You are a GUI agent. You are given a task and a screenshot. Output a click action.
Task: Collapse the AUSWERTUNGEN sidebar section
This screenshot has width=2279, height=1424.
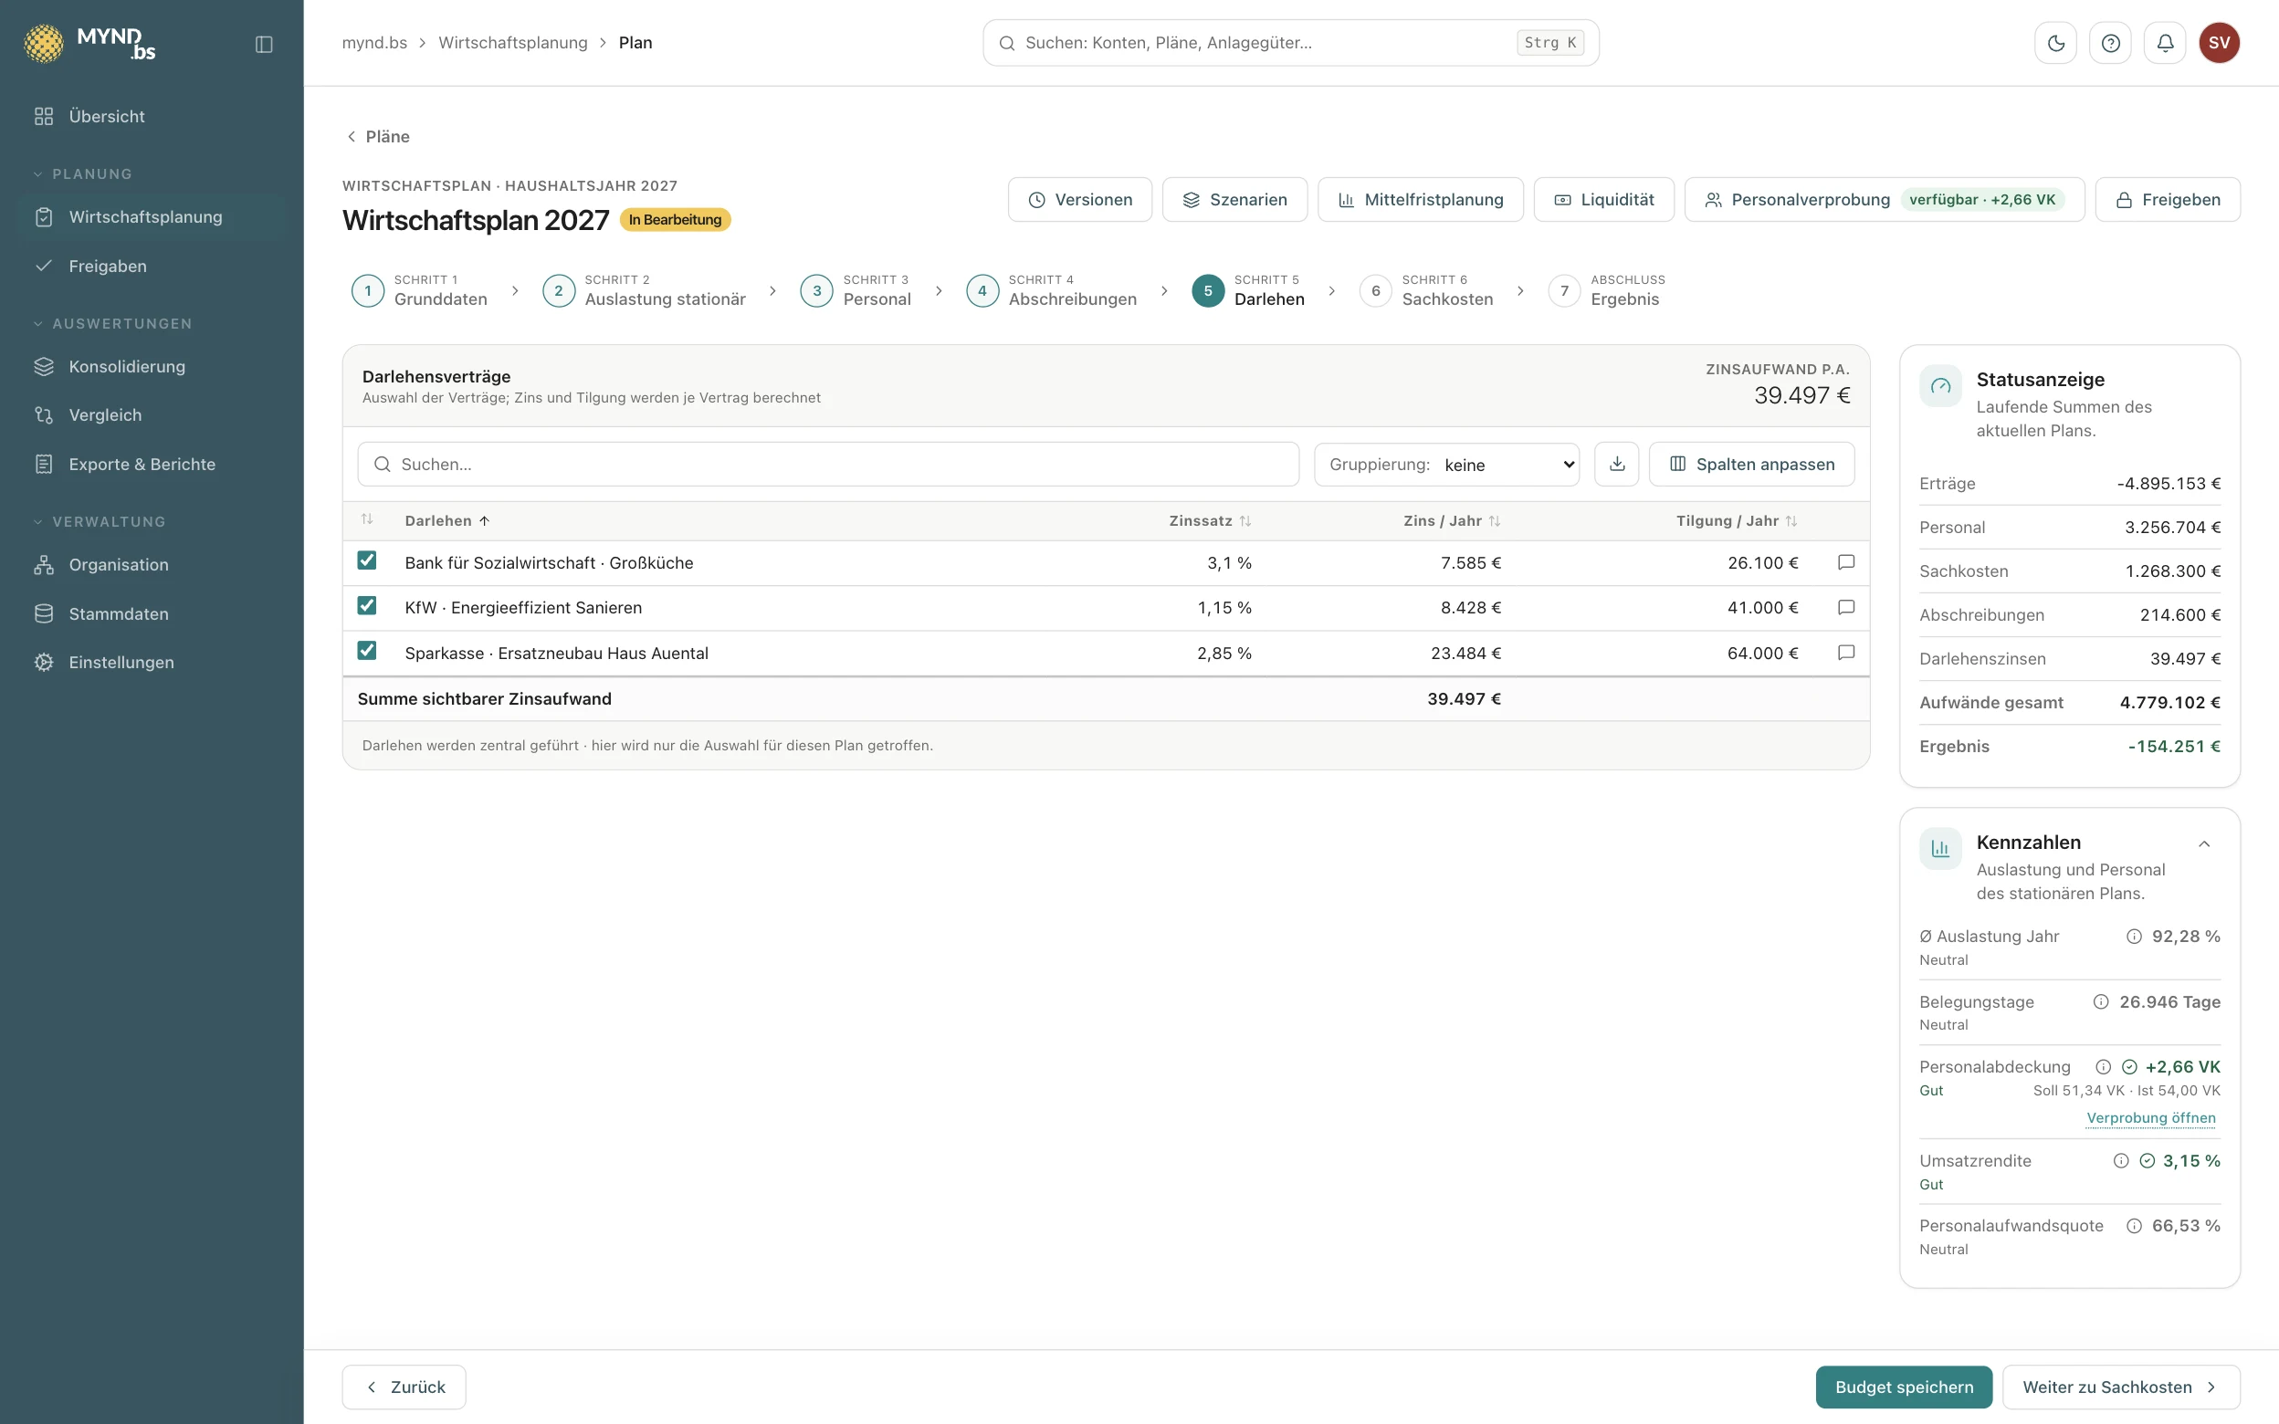[112, 324]
